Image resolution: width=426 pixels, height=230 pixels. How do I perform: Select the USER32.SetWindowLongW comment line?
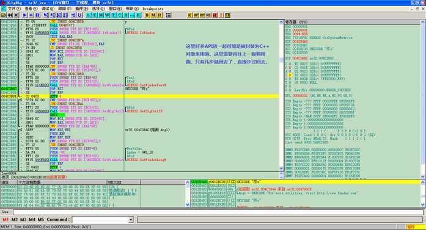146,160
